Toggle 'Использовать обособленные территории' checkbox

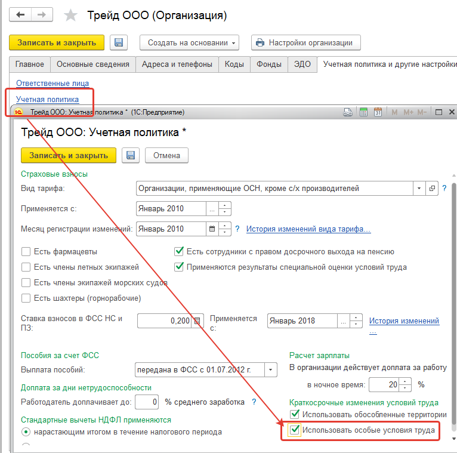coord(295,414)
